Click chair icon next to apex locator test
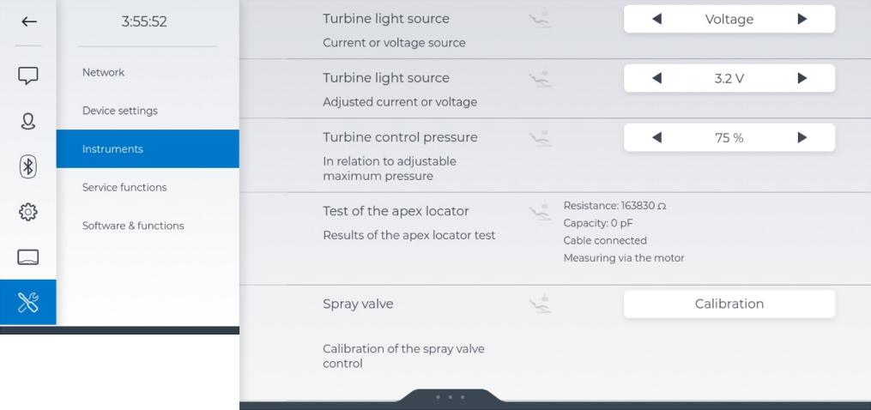 point(539,209)
